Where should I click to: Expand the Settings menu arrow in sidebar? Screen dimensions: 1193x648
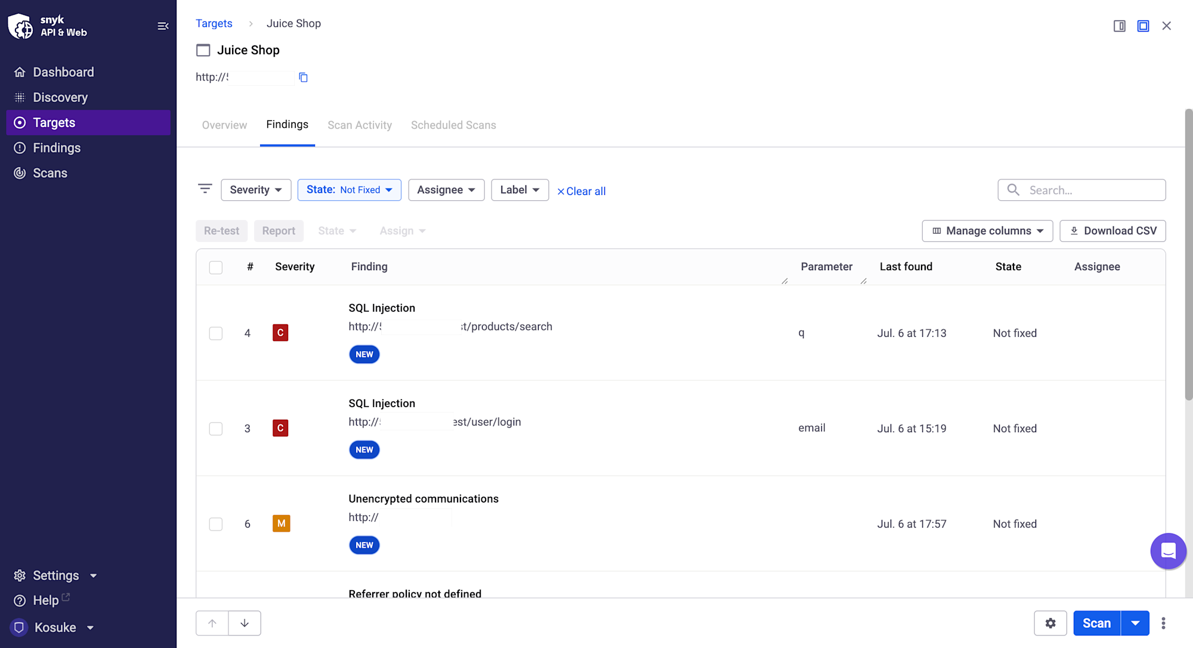click(93, 576)
